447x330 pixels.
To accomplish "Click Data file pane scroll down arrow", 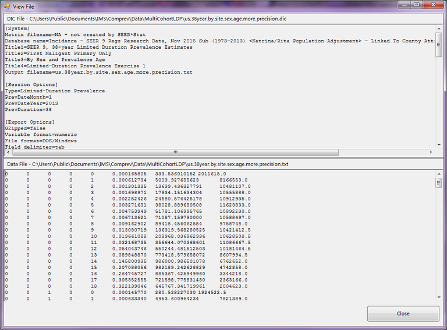I will coord(438,297).
